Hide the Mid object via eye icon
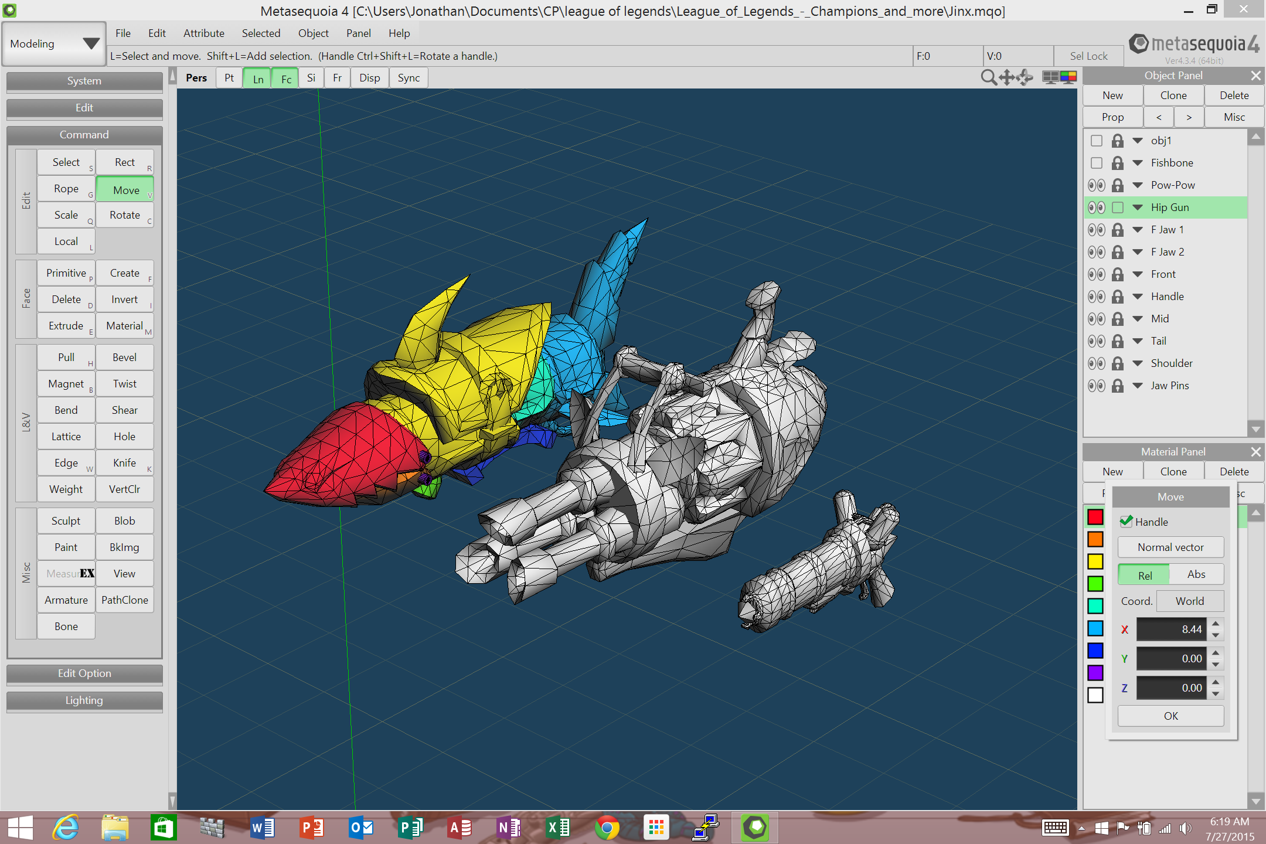The width and height of the screenshot is (1266, 844). (1097, 319)
